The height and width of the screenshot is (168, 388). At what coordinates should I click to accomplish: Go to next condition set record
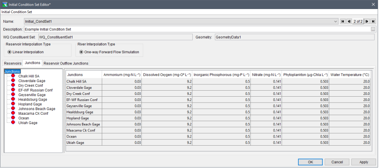click(x=367, y=21)
